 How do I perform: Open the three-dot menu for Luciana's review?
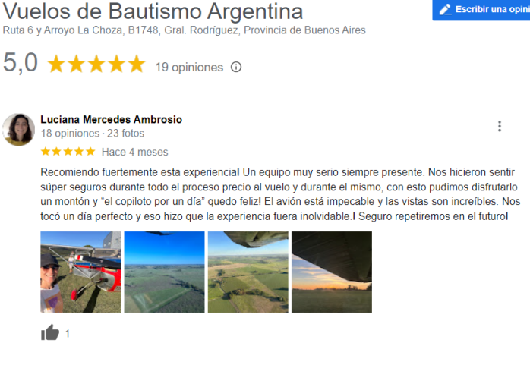tap(499, 126)
